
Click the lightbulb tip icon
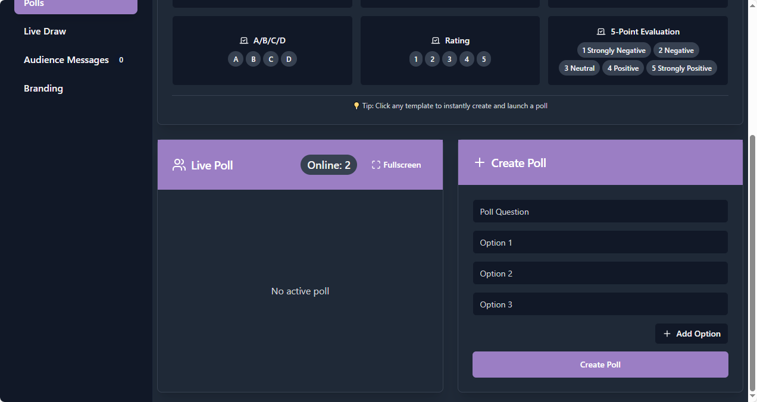pyautogui.click(x=356, y=106)
